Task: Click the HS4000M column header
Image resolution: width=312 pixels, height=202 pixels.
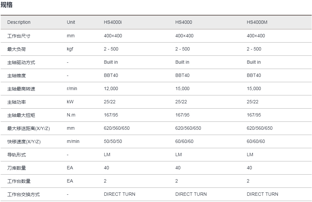Action: (x=257, y=22)
